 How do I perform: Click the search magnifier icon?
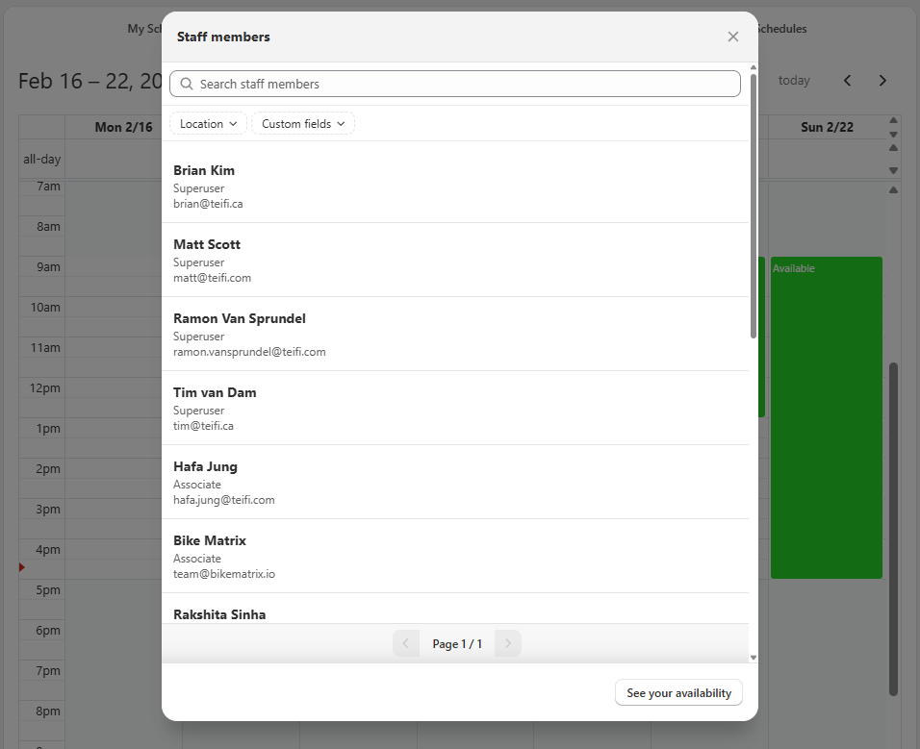tap(187, 84)
